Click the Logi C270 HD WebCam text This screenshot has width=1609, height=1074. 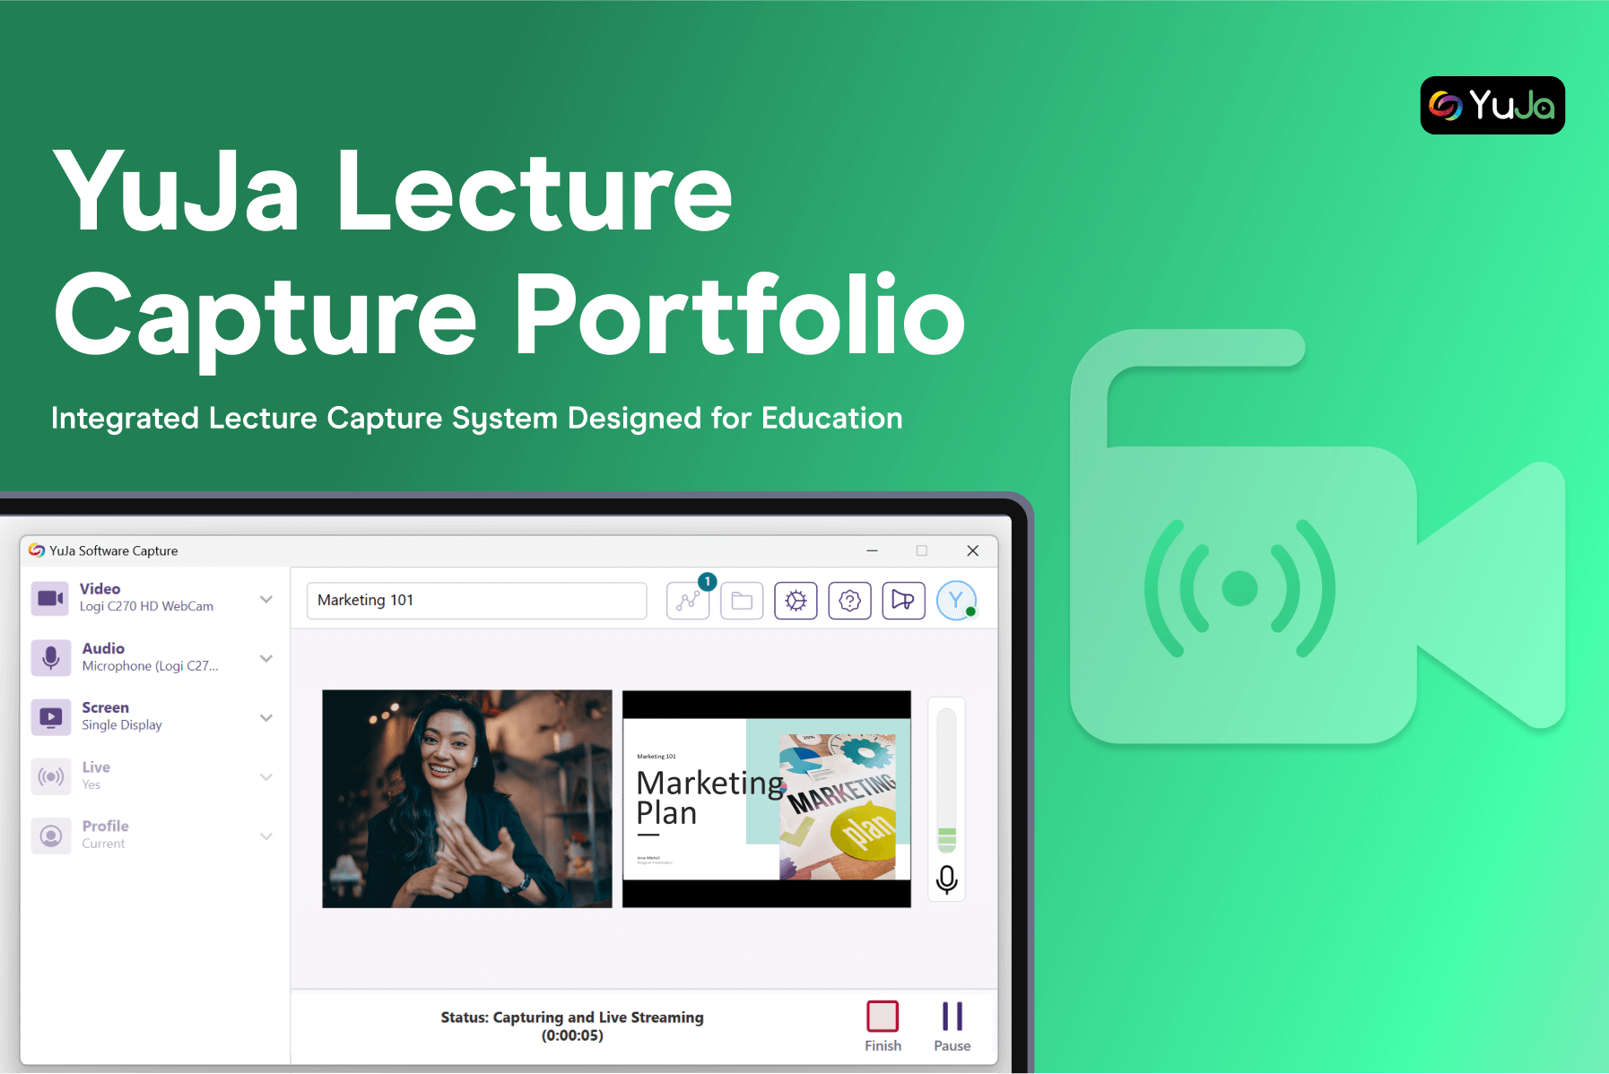(147, 607)
